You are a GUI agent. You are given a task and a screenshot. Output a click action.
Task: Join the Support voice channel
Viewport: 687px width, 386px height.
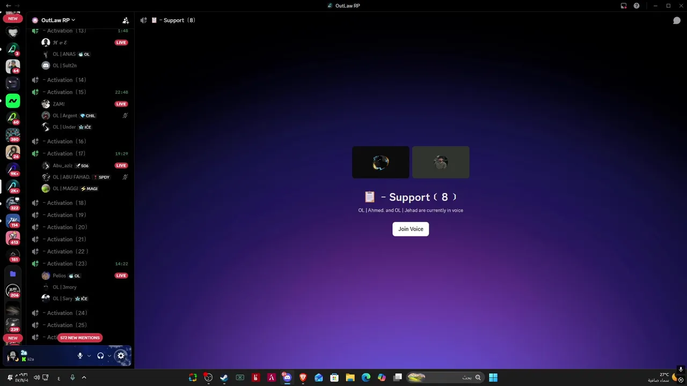[x=411, y=229]
